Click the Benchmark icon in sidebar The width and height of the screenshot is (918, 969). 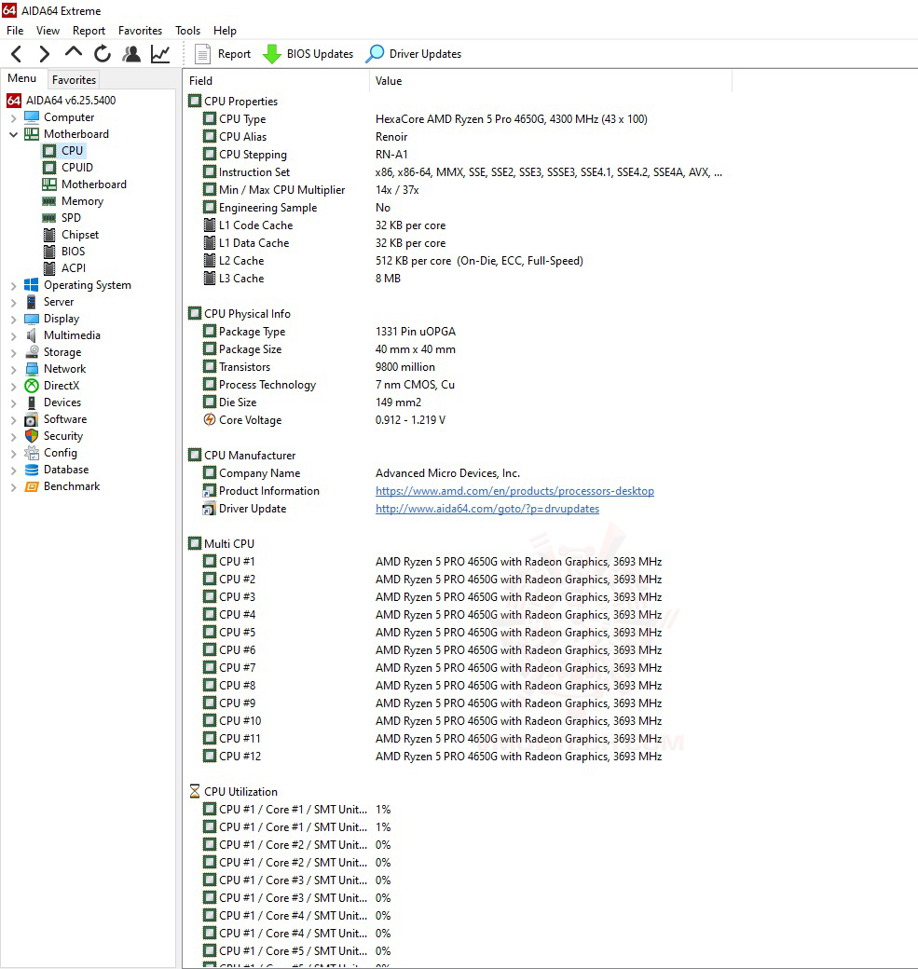pos(32,486)
